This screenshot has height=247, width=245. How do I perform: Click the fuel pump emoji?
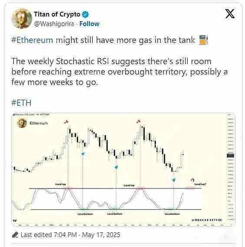coord(203,40)
